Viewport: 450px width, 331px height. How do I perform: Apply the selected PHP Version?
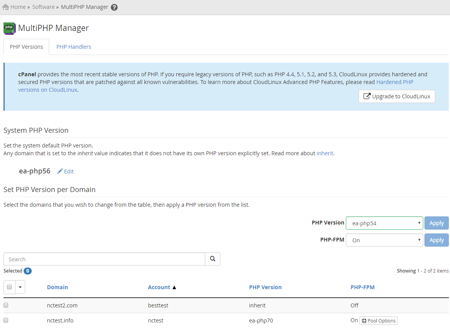click(x=436, y=223)
